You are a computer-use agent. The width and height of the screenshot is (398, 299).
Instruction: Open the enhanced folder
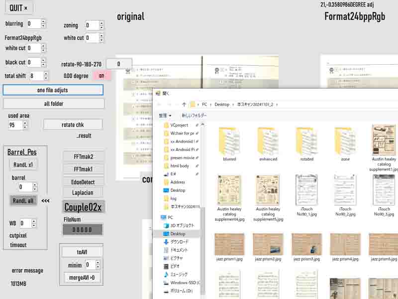tap(268, 141)
